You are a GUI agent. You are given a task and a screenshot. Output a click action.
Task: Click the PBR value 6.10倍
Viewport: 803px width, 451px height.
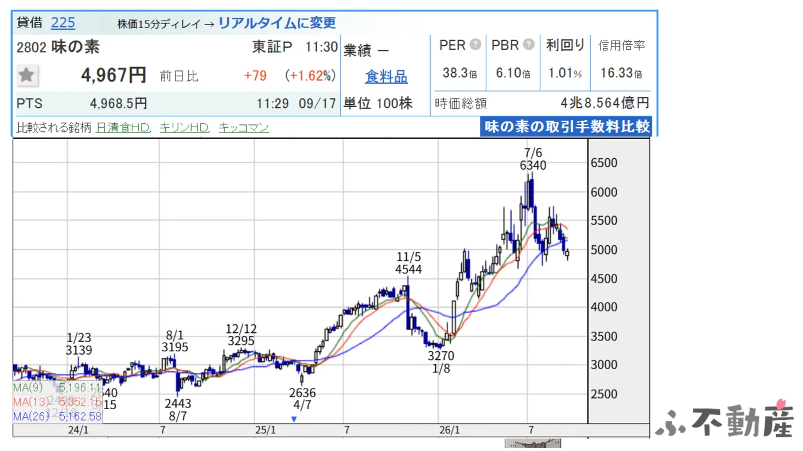click(x=513, y=73)
